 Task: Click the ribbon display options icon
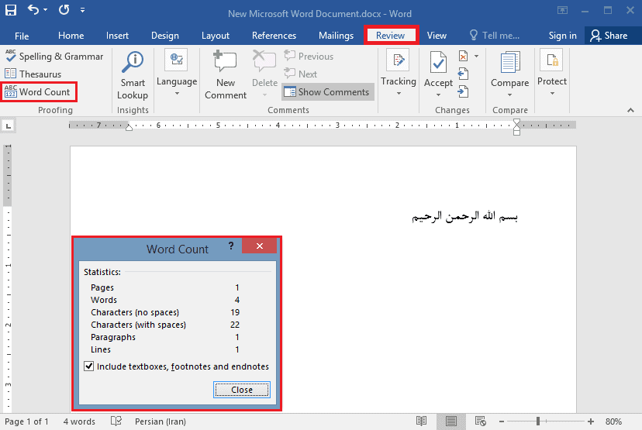point(563,10)
